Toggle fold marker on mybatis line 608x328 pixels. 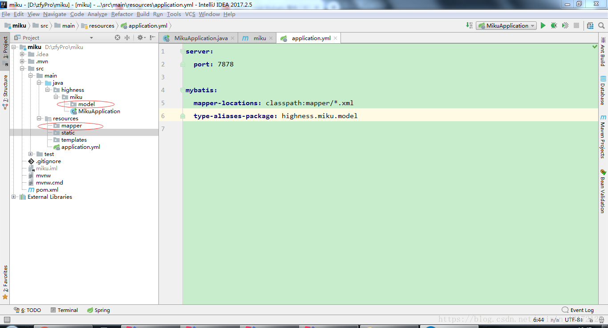[x=182, y=90]
